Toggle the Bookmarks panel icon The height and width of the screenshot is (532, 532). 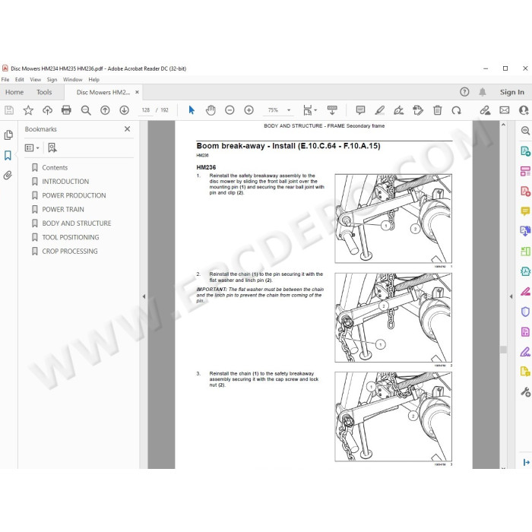click(x=8, y=155)
